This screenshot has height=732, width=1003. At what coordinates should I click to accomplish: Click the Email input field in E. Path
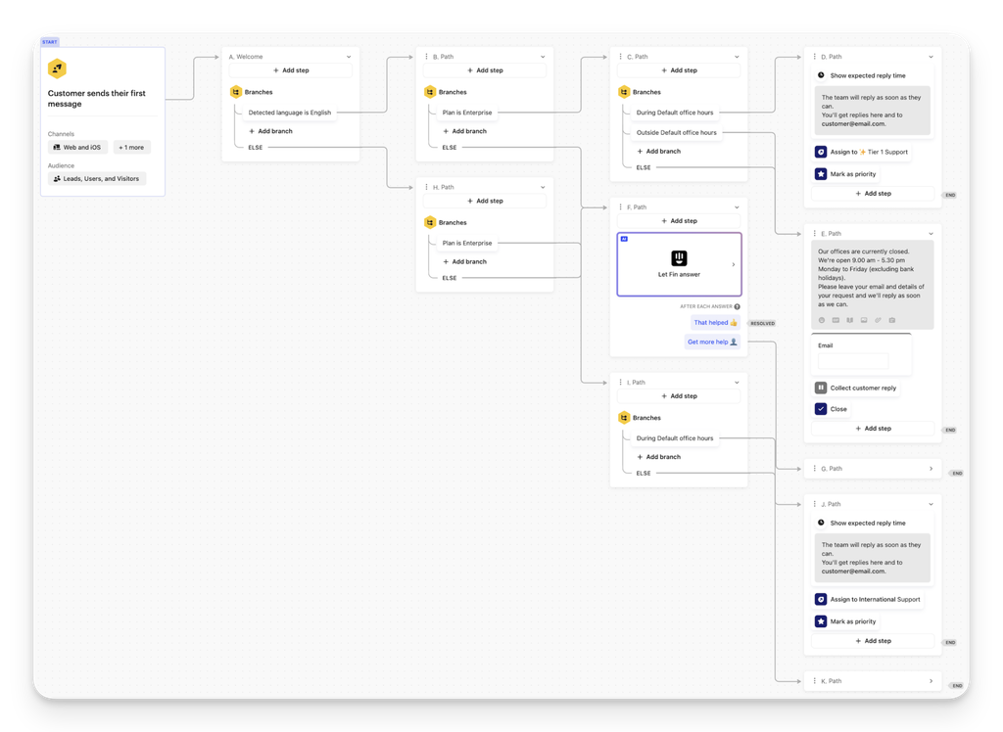tap(853, 361)
